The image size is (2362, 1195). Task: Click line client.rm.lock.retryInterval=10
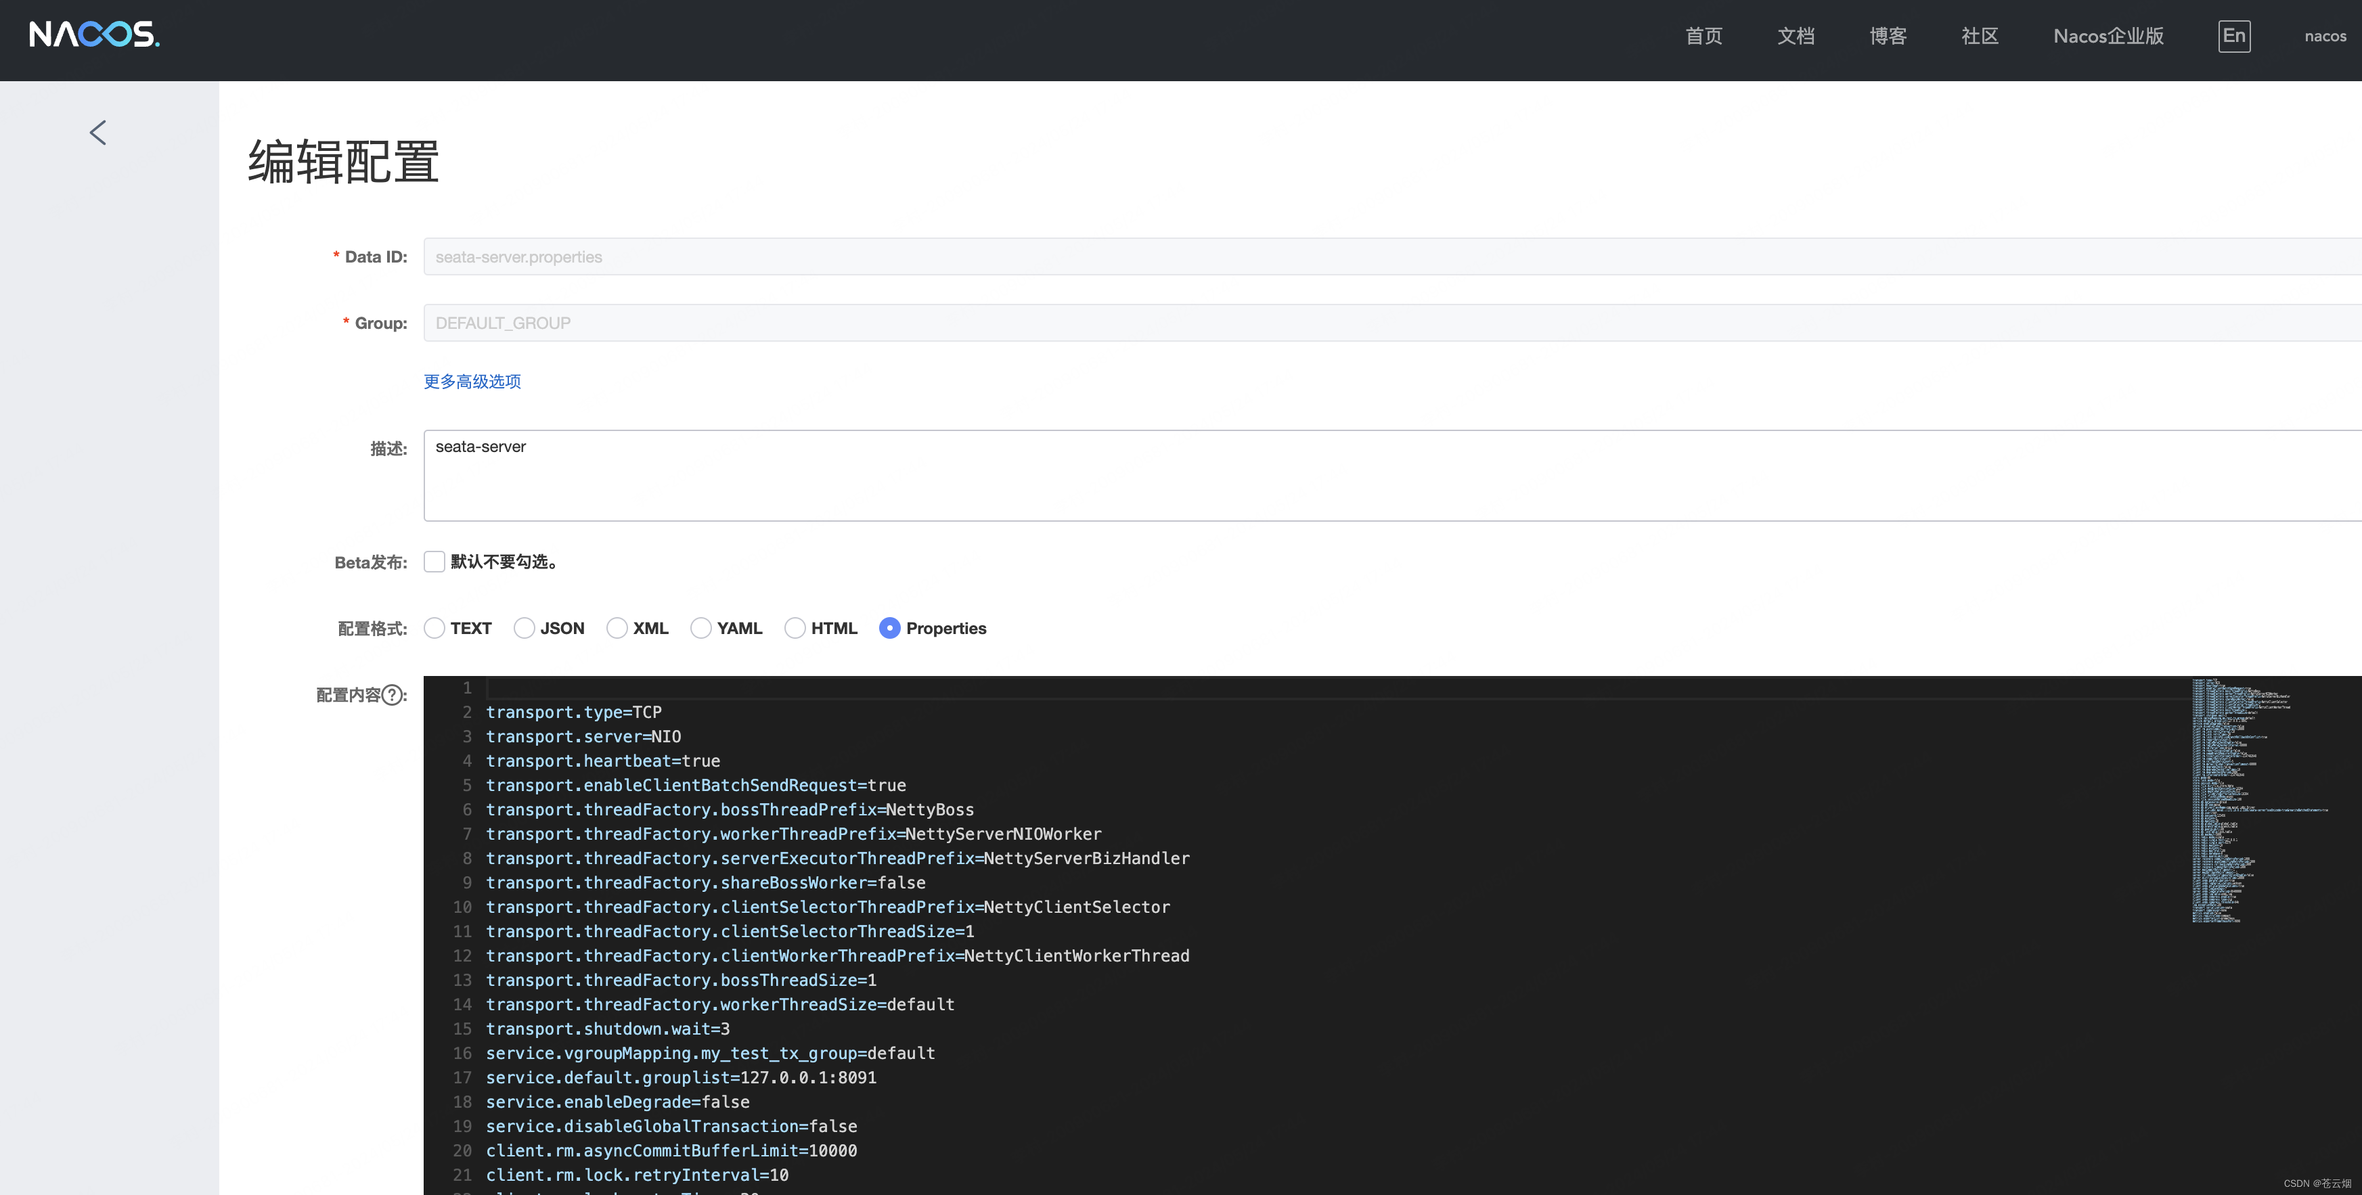point(638,1175)
